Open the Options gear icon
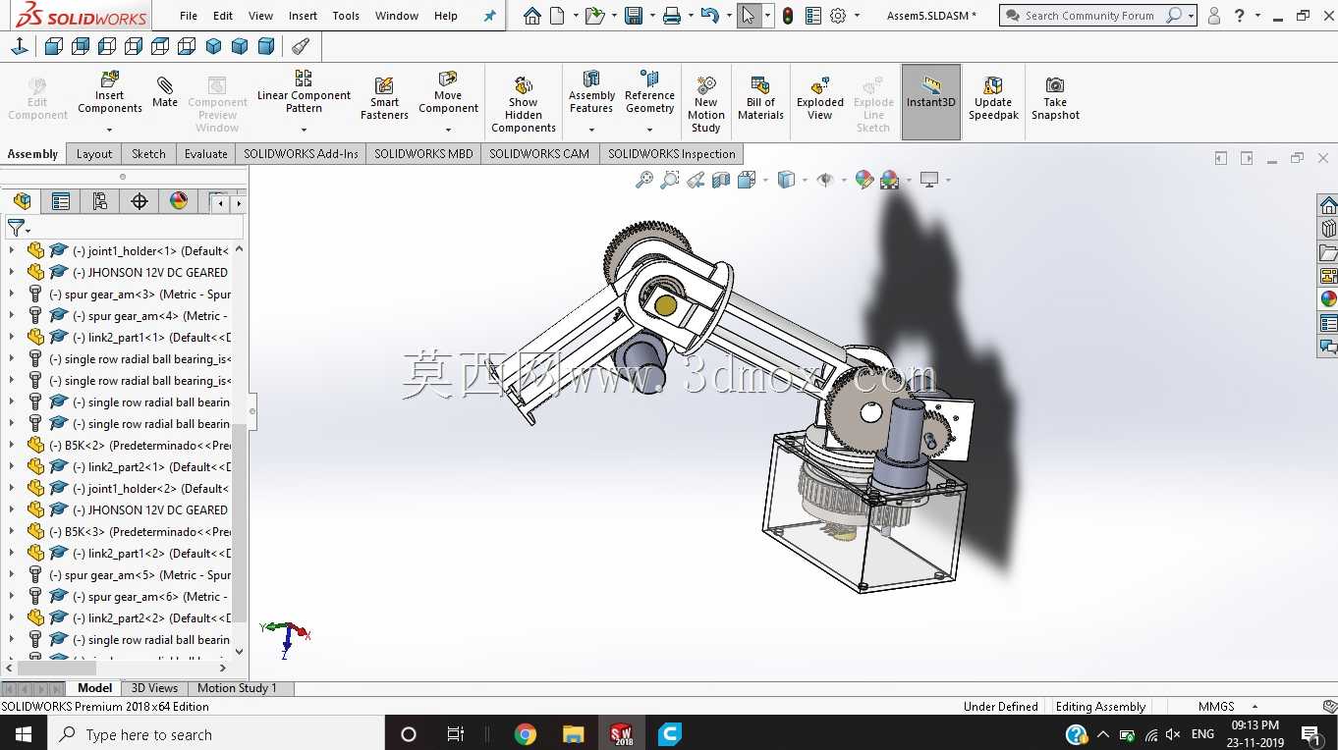The image size is (1338, 750). [838, 16]
